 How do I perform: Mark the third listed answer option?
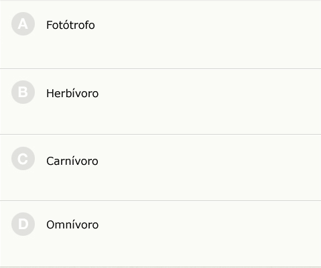pos(160,167)
